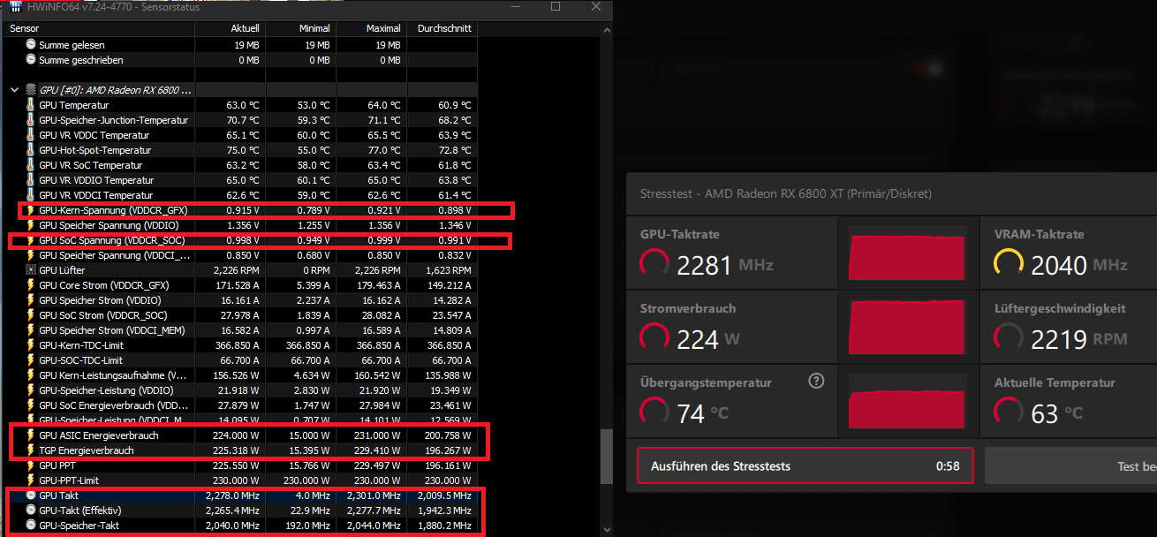Viewport: 1157px width, 537px height.
Task: Select the thermometer icon for GPU-Speicher-Junction-Temperatur
Action: point(32,120)
